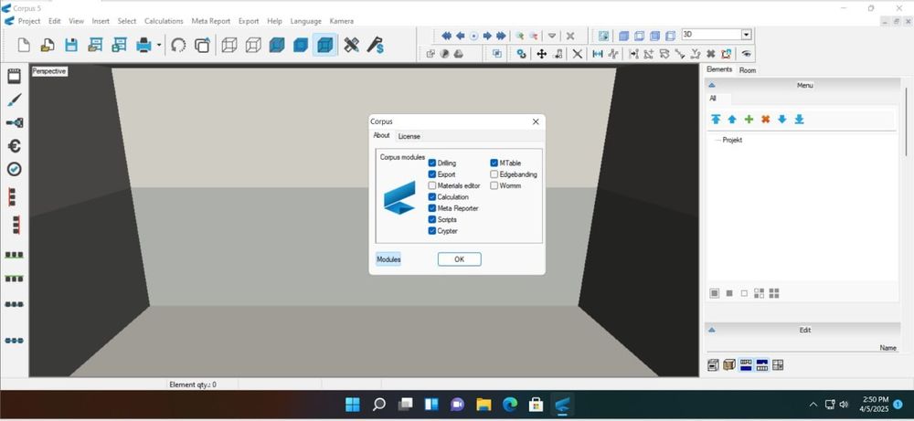
Task: Open File Explorer from the taskbar
Action: click(x=484, y=405)
